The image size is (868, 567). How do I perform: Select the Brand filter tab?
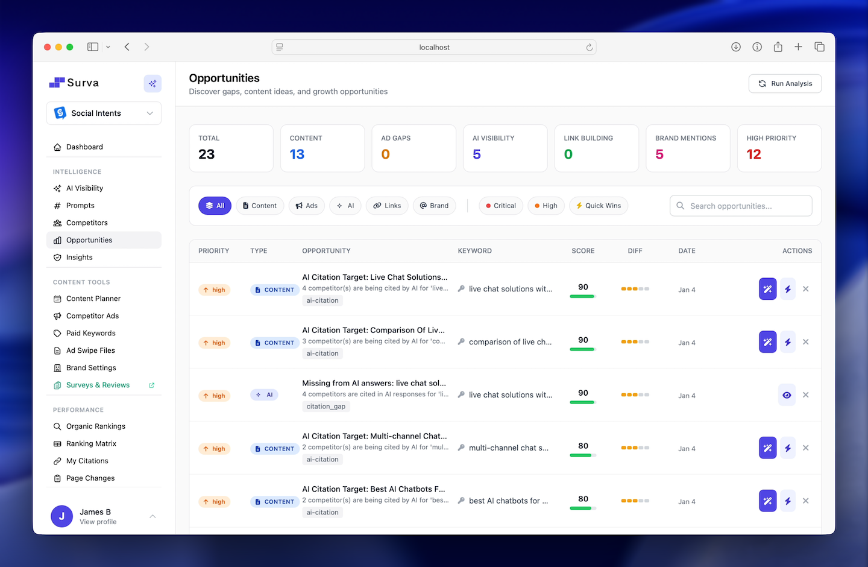pos(434,206)
